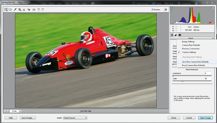Click the zoom out minus button
Image resolution: width=217 pixels, height=123 pixels.
coord(5,111)
